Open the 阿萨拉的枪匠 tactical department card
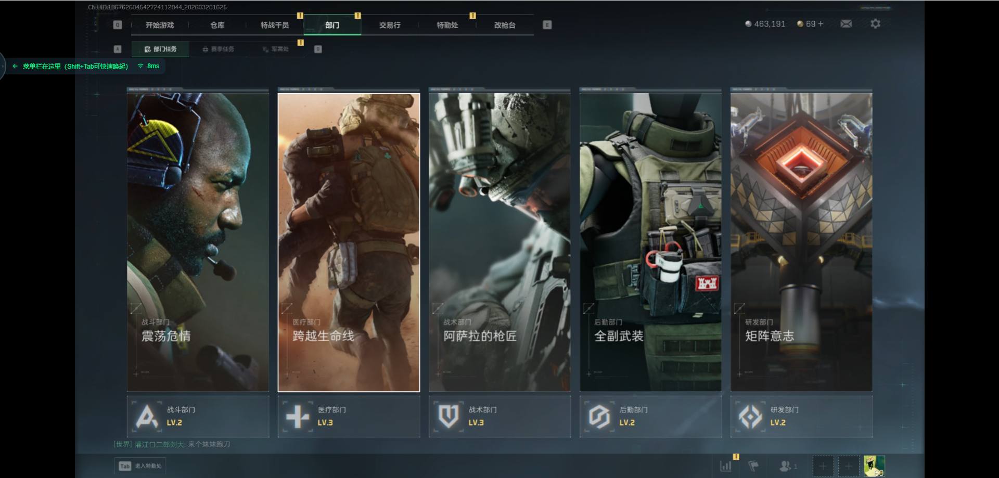Image resolution: width=999 pixels, height=478 pixels. click(499, 242)
